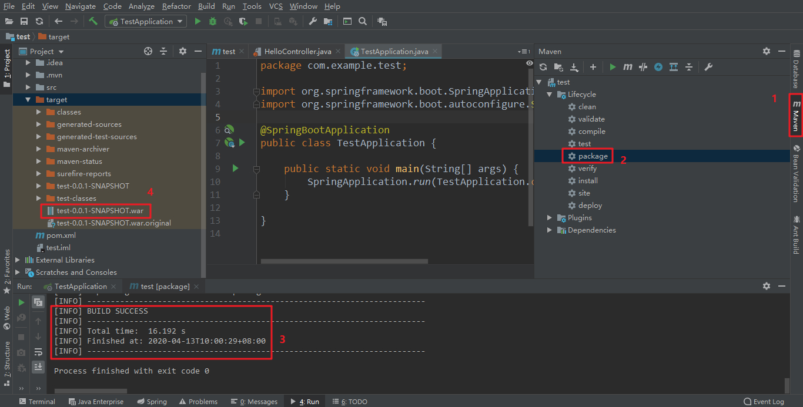The image size is (803, 407).
Task: Run TestApplication from the main toolbar
Action: [x=198, y=21]
